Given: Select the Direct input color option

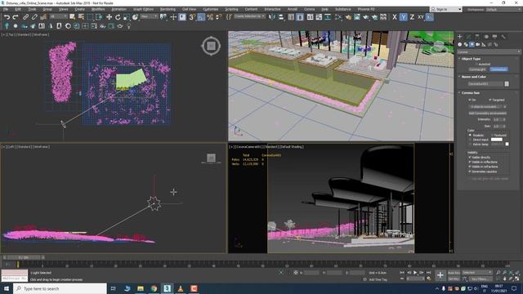Looking at the screenshot, I should click(471, 140).
